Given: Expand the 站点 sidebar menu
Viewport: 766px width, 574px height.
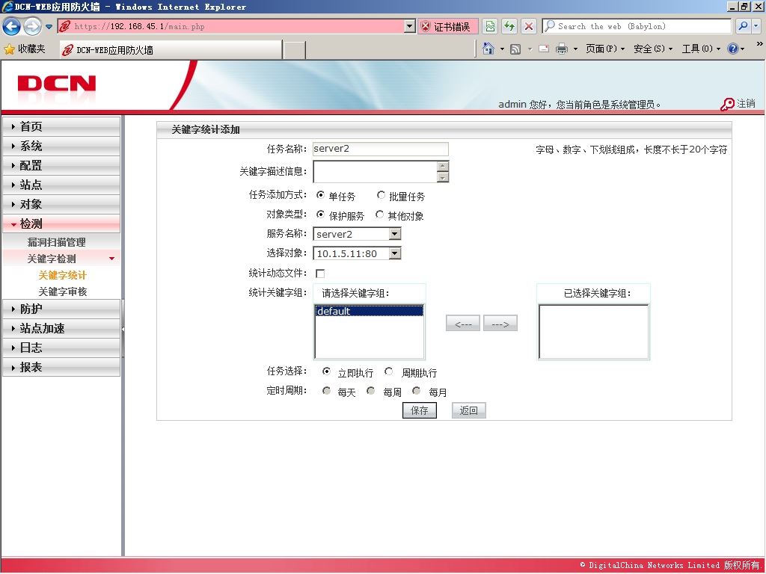Looking at the screenshot, I should (61, 185).
